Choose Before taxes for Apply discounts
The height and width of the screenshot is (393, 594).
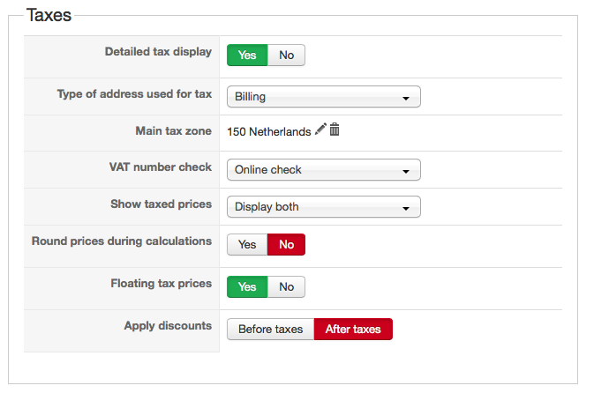click(270, 329)
